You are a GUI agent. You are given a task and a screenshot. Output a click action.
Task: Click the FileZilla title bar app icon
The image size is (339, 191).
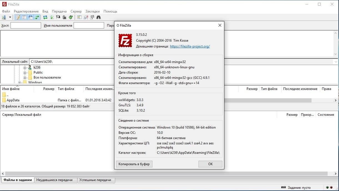(4, 4)
